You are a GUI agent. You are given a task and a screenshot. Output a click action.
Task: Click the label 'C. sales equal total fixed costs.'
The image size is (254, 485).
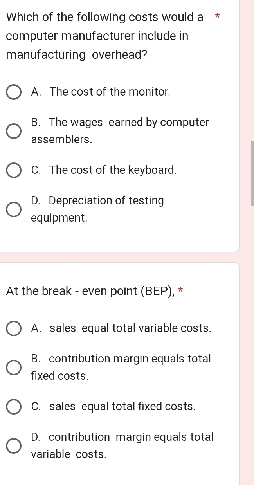tap(113, 407)
